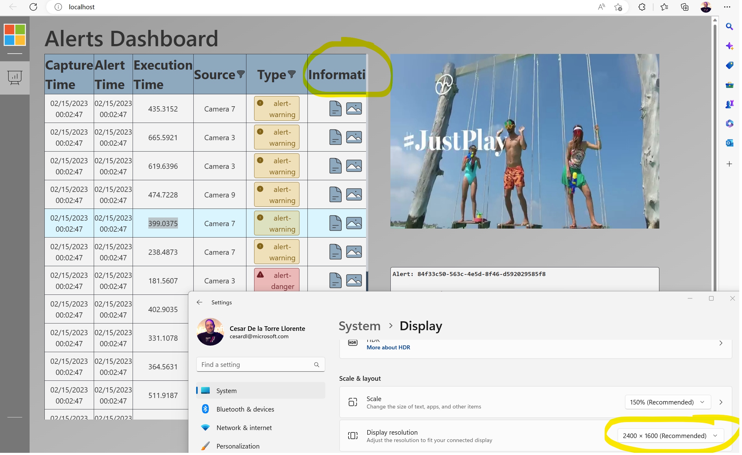The height and width of the screenshot is (455, 742).
Task: Click the browser refresh button
Action: click(33, 7)
